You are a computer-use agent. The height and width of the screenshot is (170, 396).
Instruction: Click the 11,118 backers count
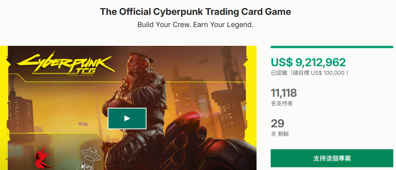coord(284,93)
